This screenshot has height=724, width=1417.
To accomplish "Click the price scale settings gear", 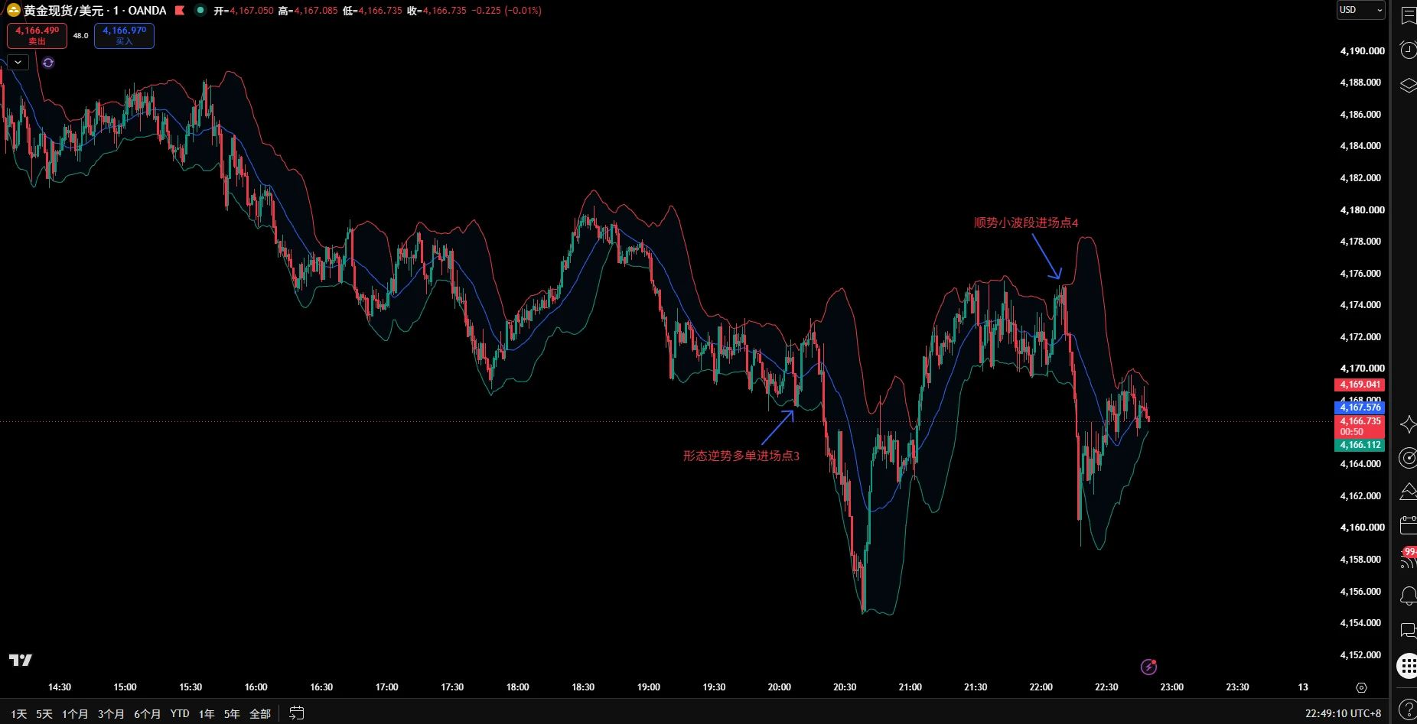I will [1361, 687].
